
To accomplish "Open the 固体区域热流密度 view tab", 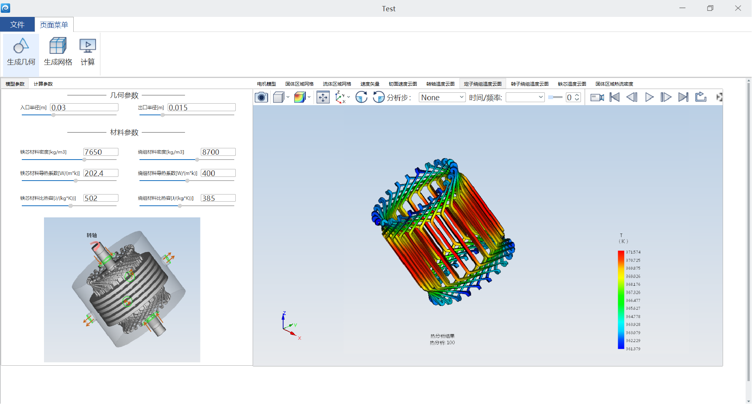I will tap(614, 84).
